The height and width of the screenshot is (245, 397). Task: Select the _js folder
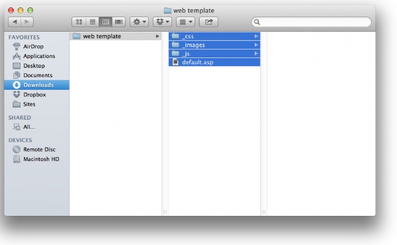[x=214, y=53]
